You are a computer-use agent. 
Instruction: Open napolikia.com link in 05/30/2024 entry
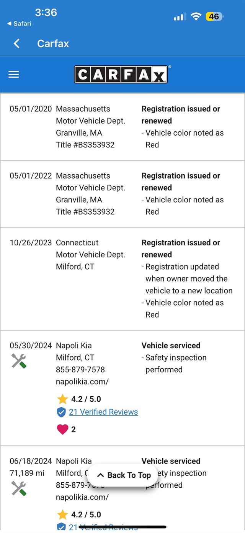click(82, 382)
